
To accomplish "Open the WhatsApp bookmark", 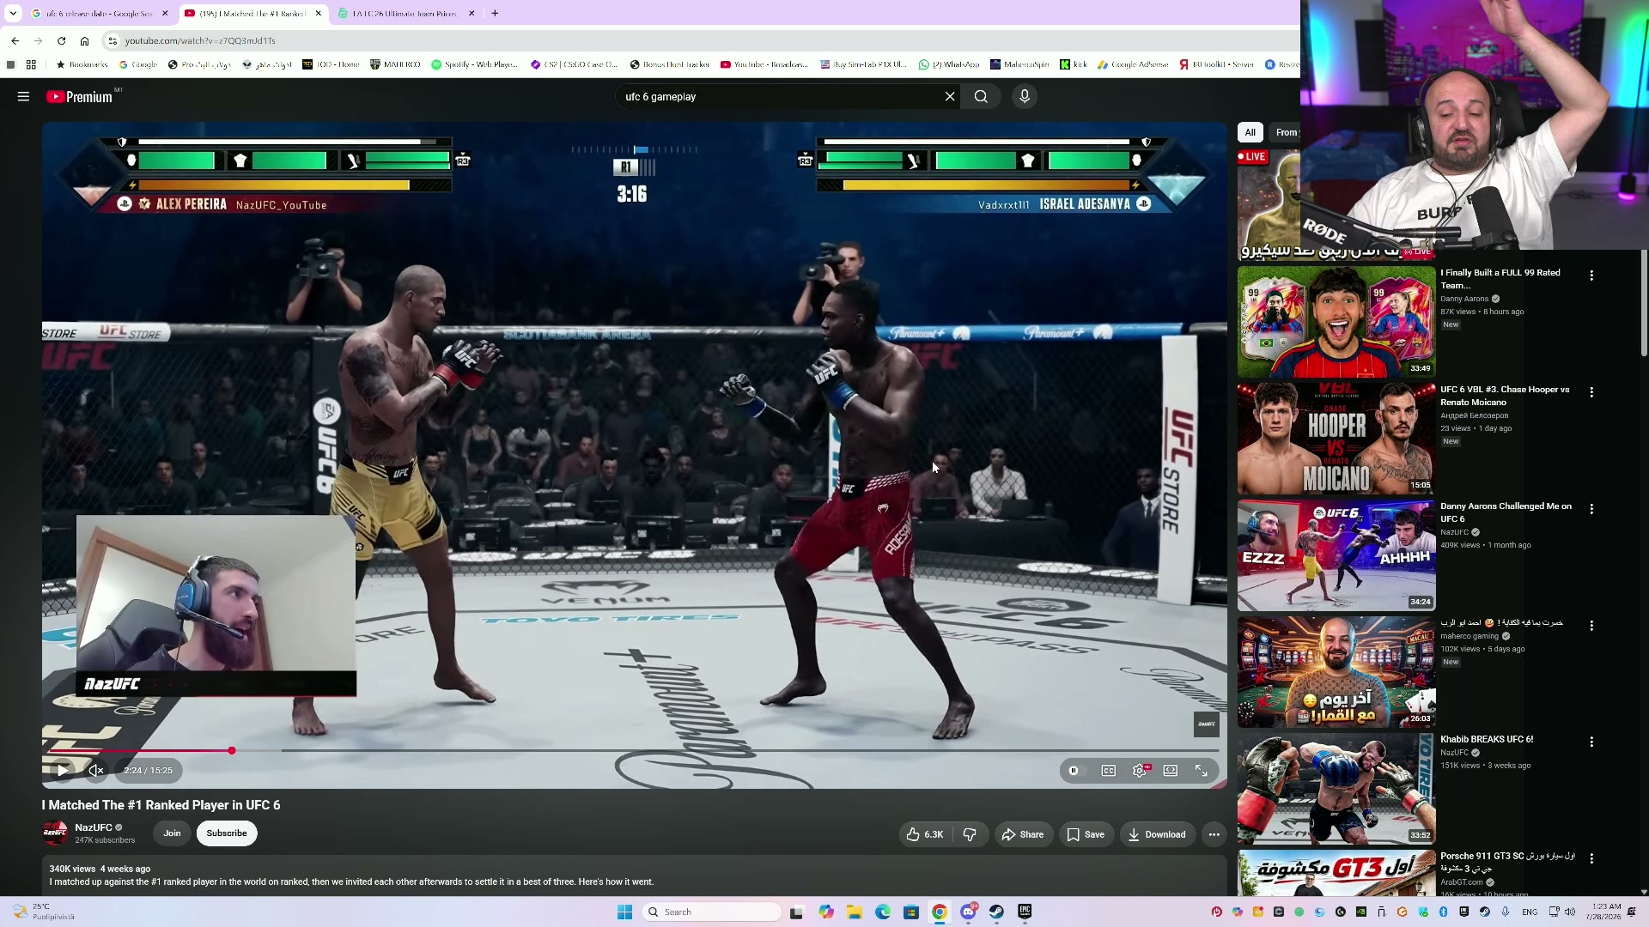I will click(949, 64).
